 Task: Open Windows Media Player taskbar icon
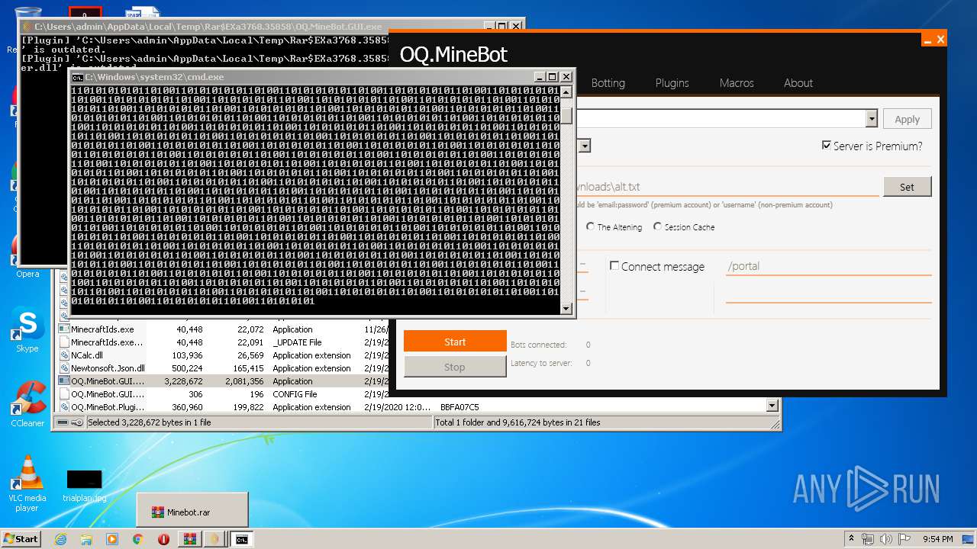[112, 539]
